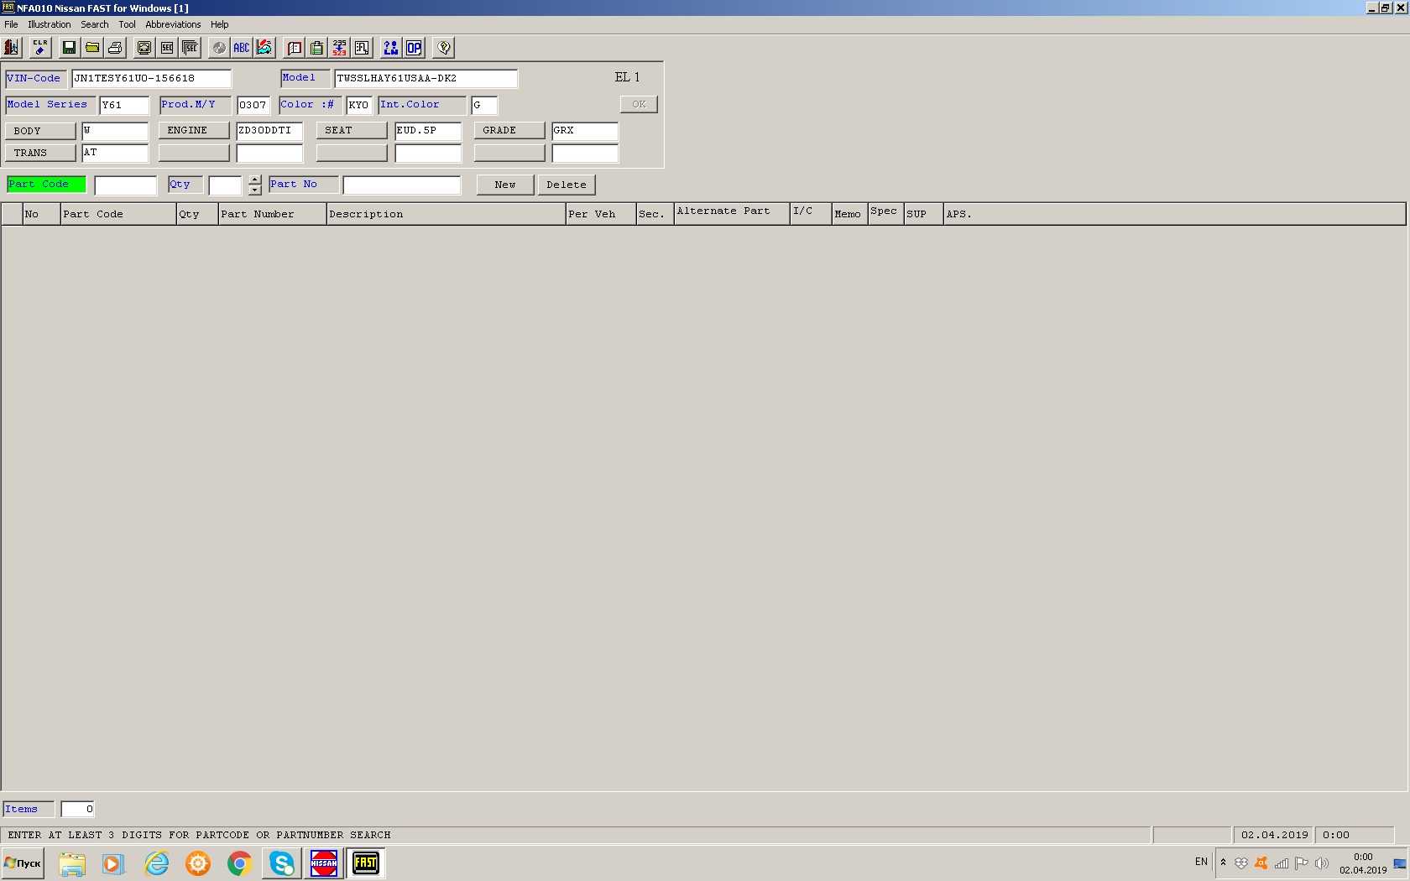Click the GRADE button
Screen dimensions: 1410x881
point(509,130)
